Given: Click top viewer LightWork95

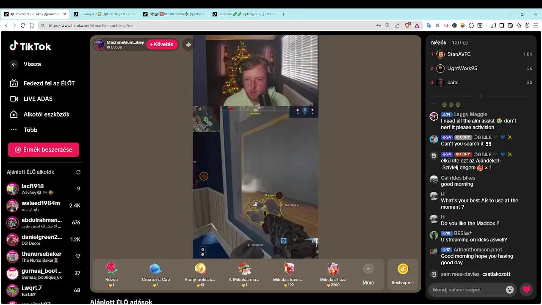Looking at the screenshot, I should pyautogui.click(x=481, y=68).
